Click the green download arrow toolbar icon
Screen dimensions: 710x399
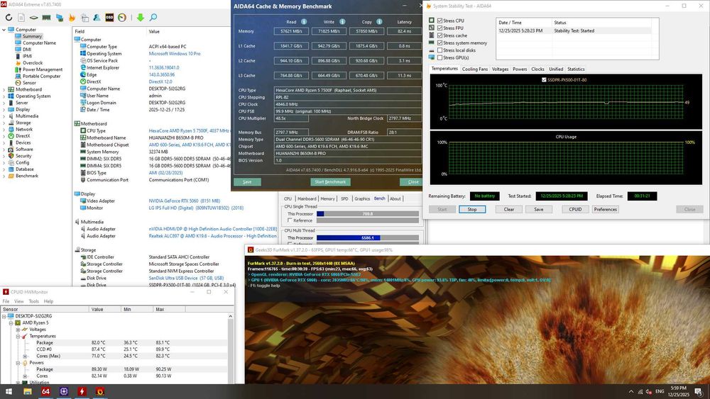141,18
